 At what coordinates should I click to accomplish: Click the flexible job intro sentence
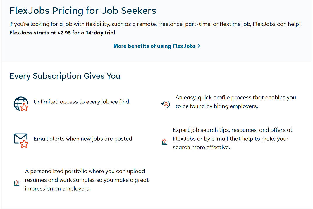point(155,24)
